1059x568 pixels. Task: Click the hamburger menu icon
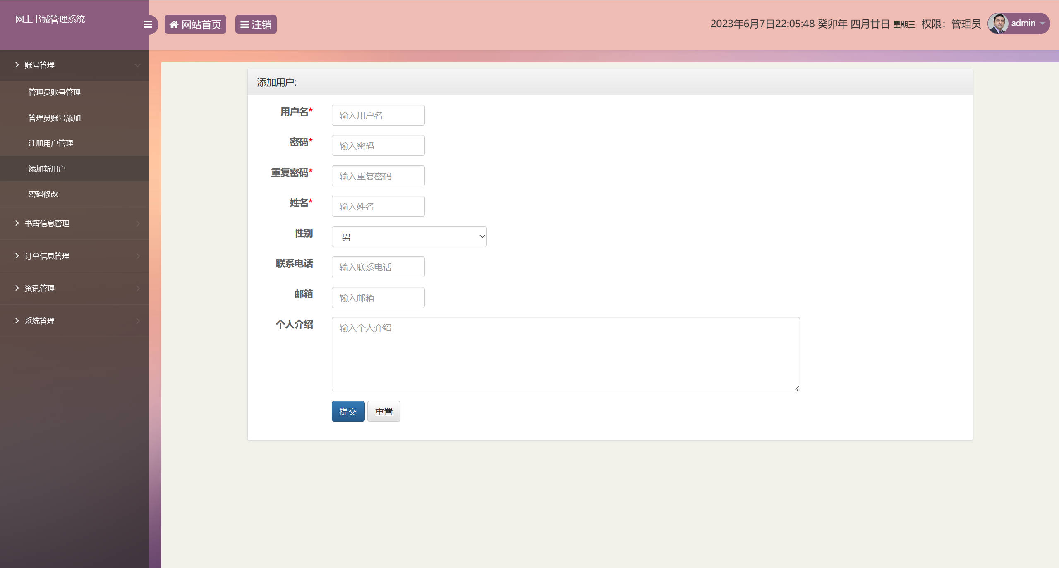click(148, 24)
